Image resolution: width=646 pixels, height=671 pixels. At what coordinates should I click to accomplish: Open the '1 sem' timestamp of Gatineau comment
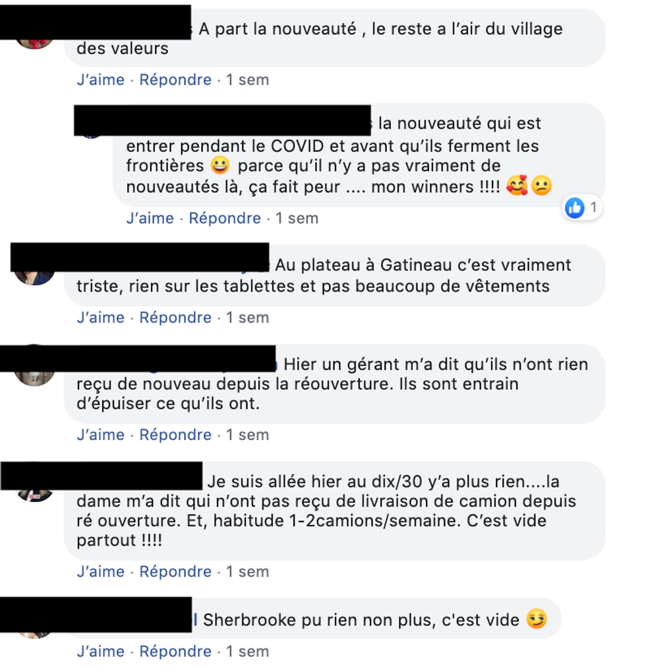pyautogui.click(x=248, y=317)
